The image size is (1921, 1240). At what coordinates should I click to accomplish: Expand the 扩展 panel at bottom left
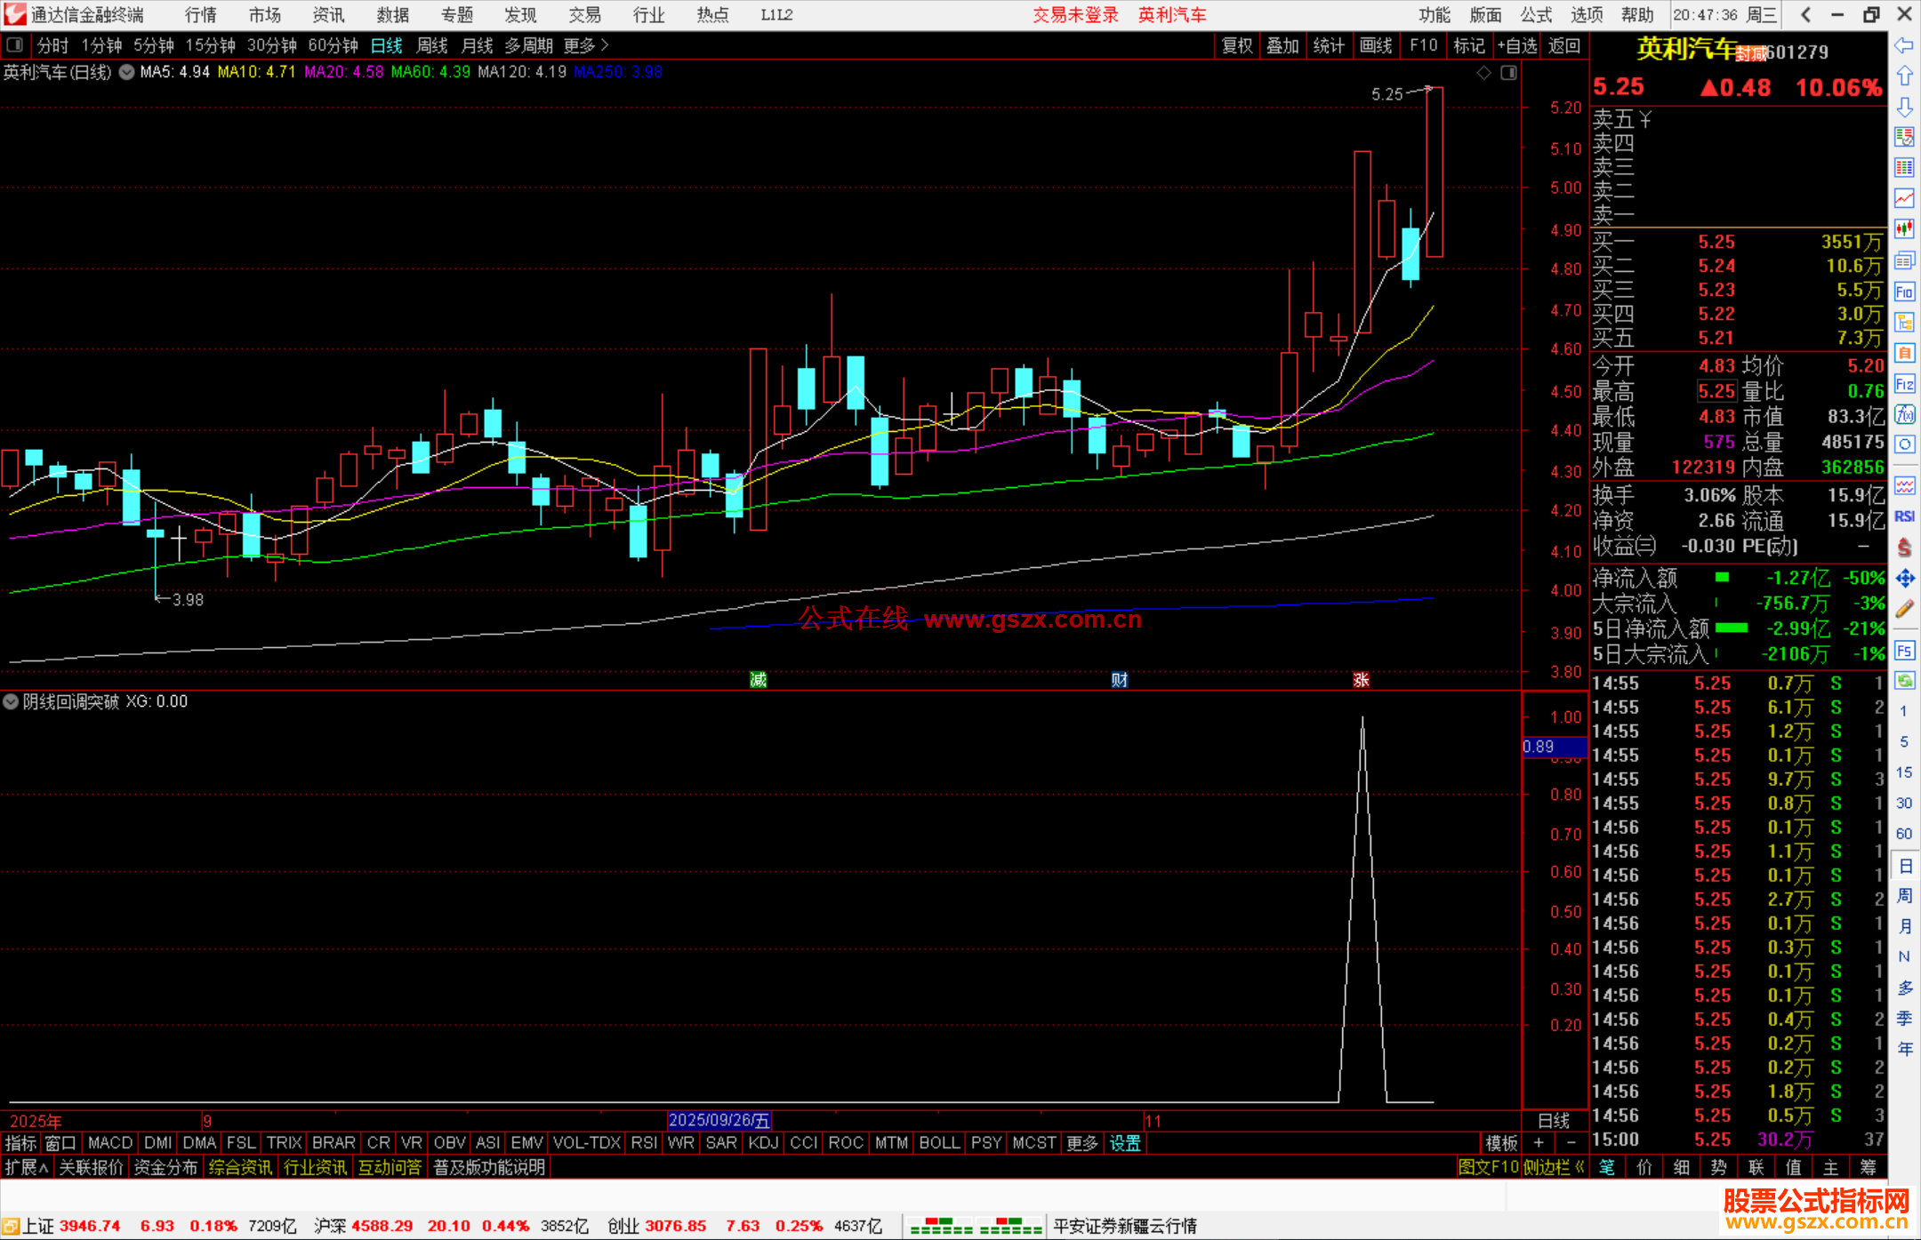pyautogui.click(x=27, y=1167)
